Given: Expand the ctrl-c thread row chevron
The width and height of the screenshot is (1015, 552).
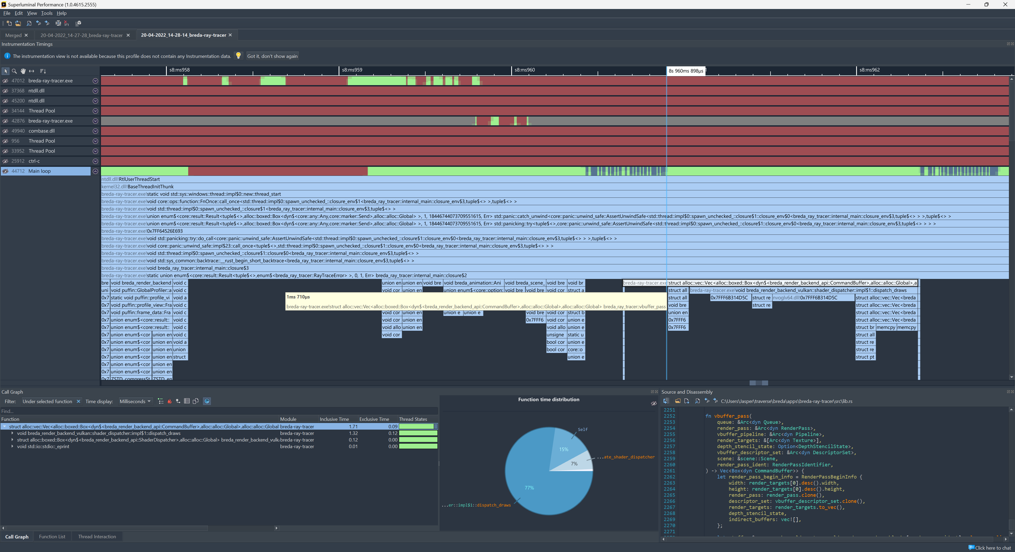Looking at the screenshot, I should click(95, 161).
